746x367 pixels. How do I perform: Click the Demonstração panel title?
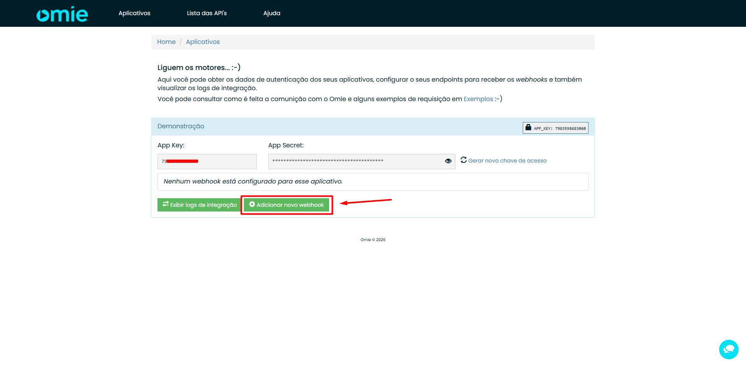pos(180,126)
